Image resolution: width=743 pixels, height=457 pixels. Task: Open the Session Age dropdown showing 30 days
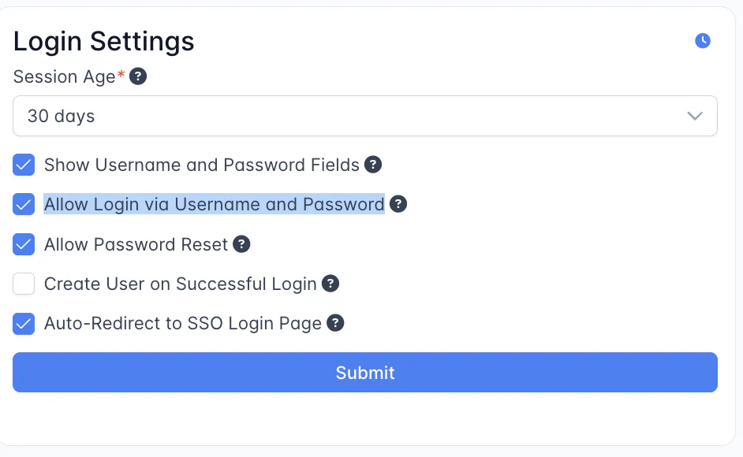(x=364, y=116)
